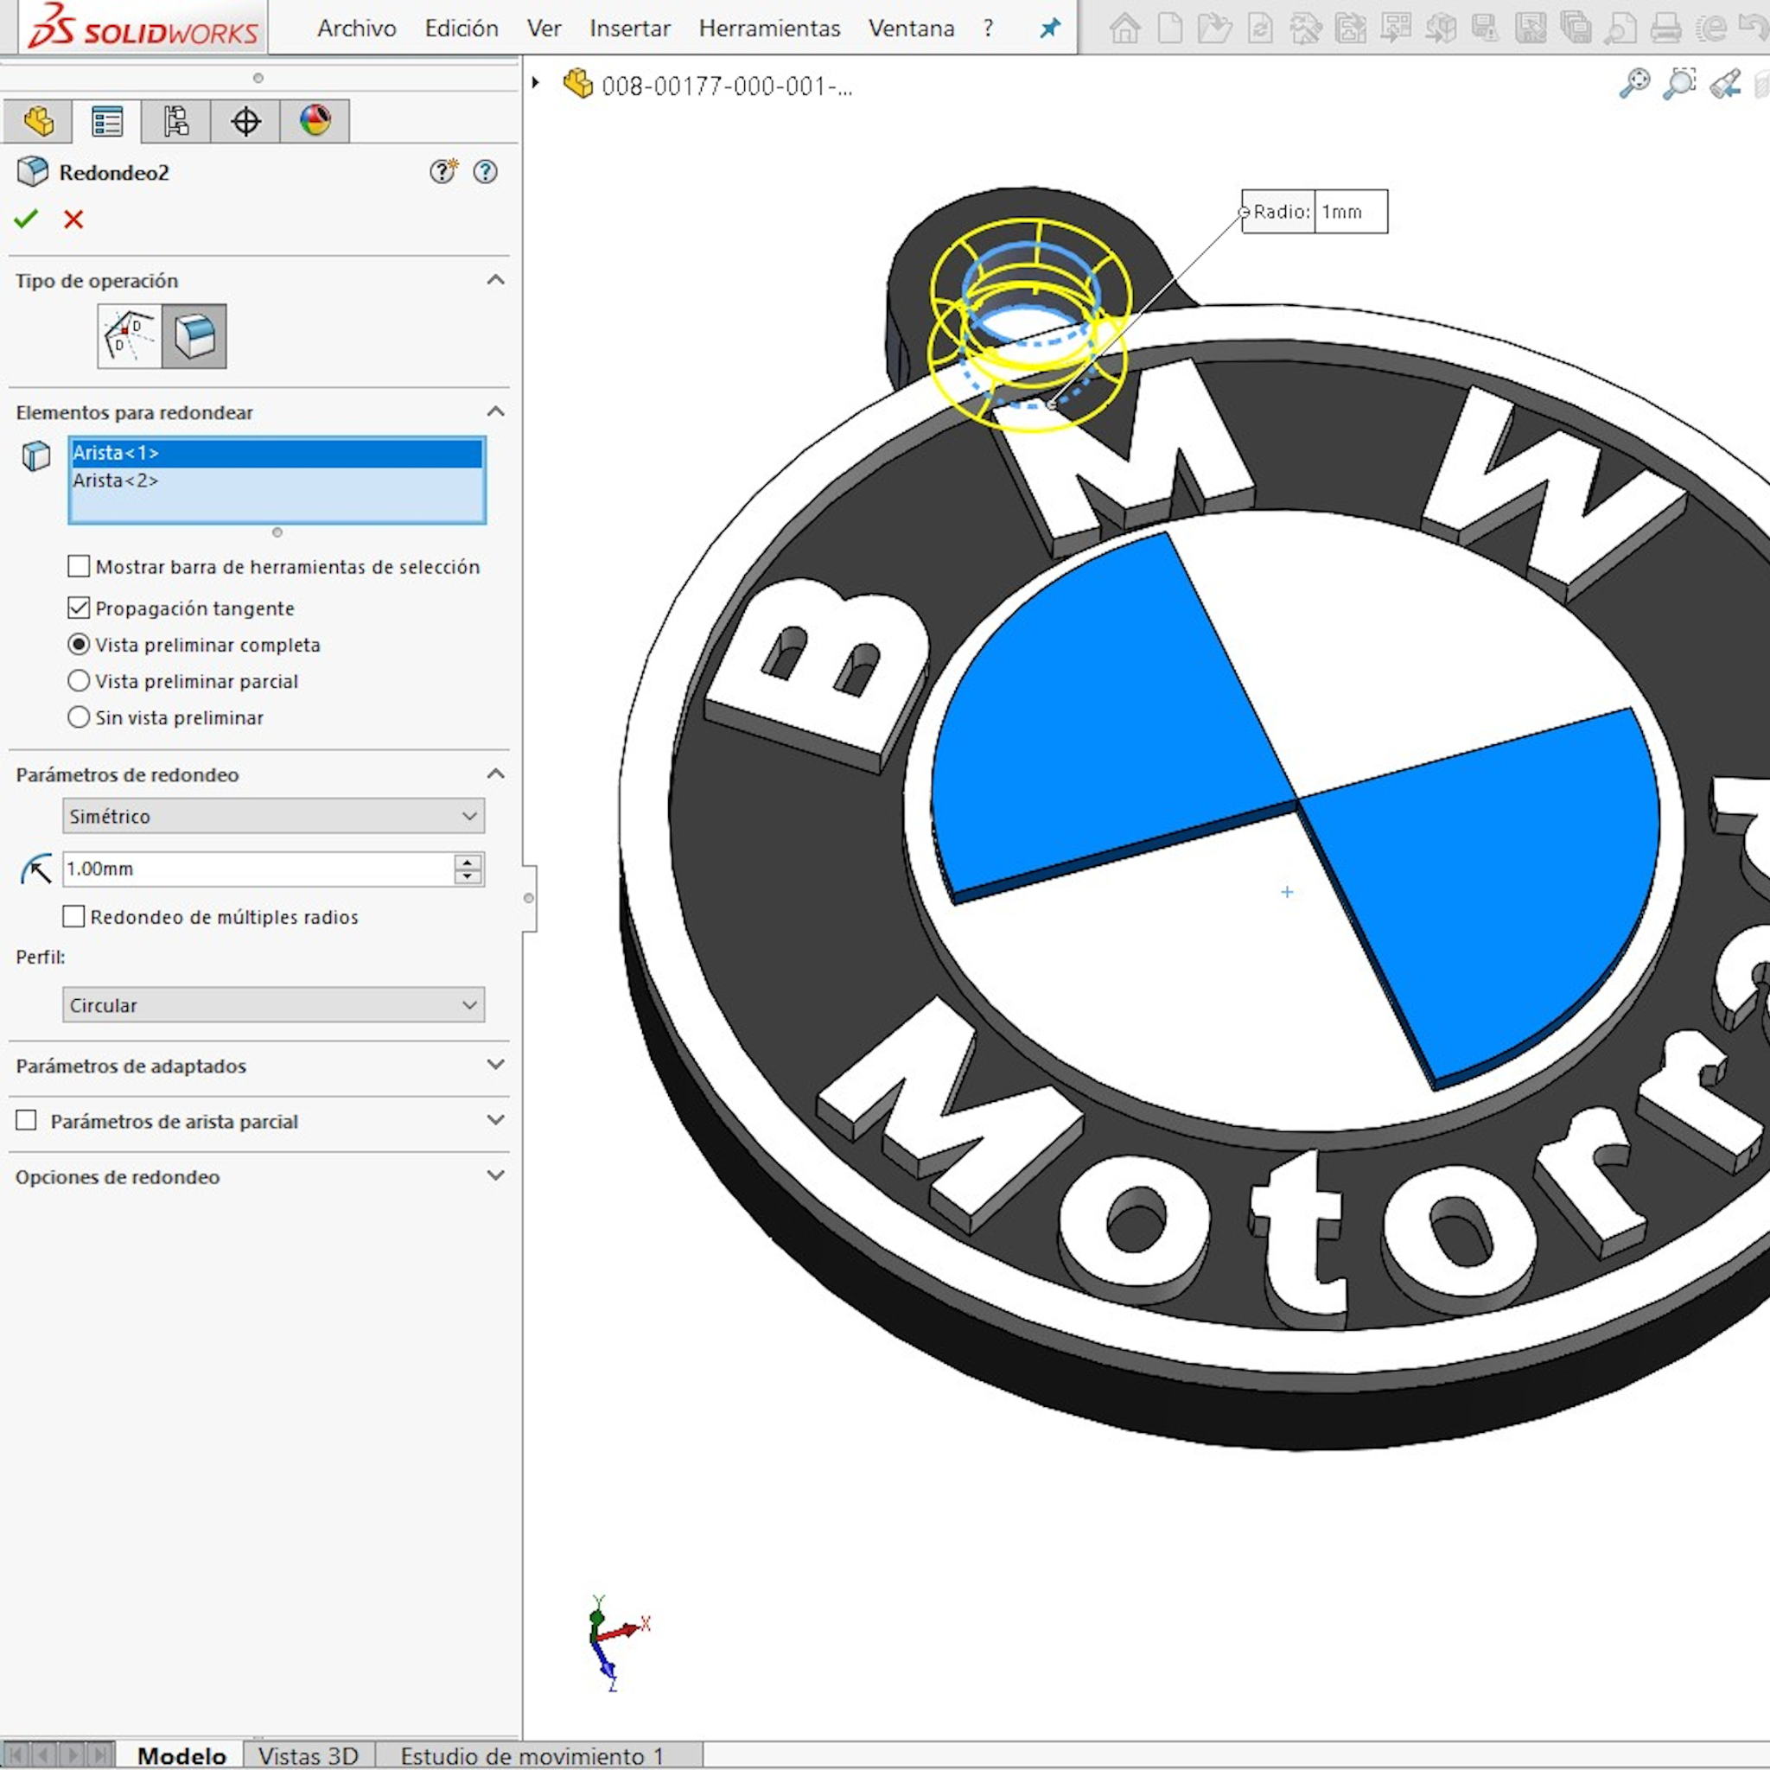Select the FilletXpert manual fillet type icon

(x=131, y=336)
